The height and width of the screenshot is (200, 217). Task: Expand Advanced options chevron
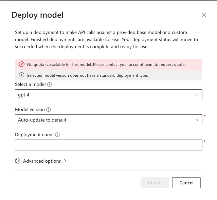click(x=65, y=161)
